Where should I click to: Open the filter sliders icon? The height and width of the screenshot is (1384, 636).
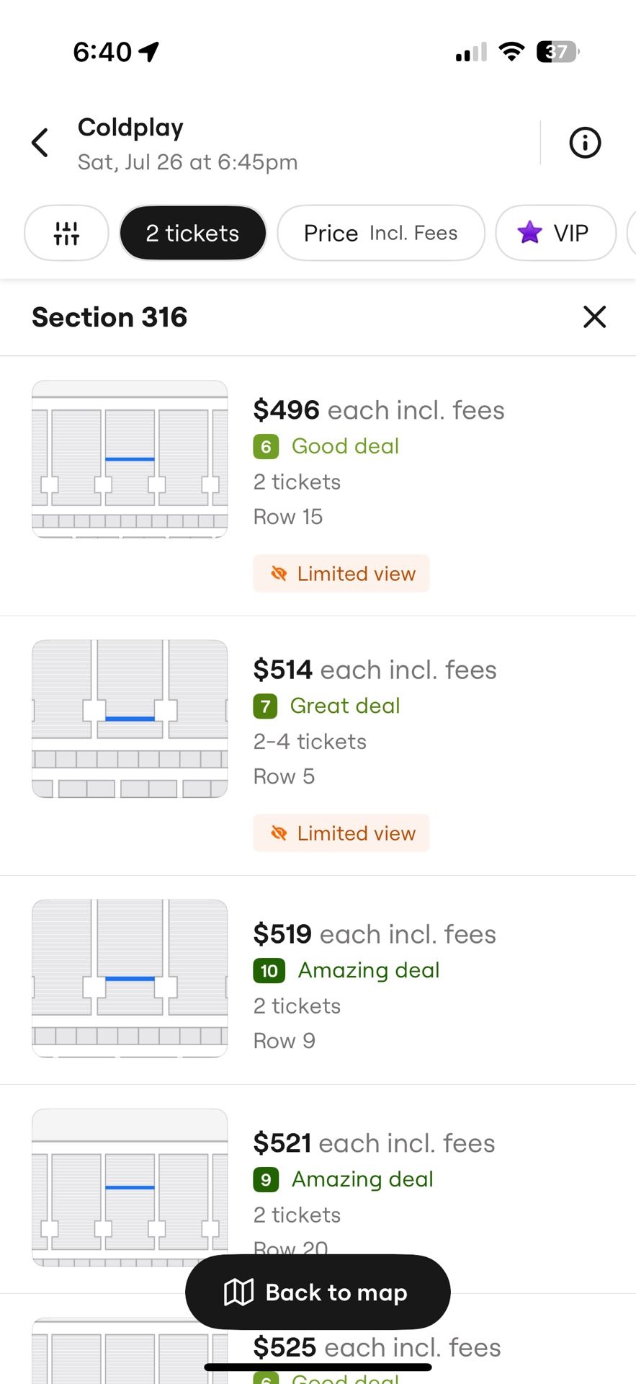coord(66,233)
